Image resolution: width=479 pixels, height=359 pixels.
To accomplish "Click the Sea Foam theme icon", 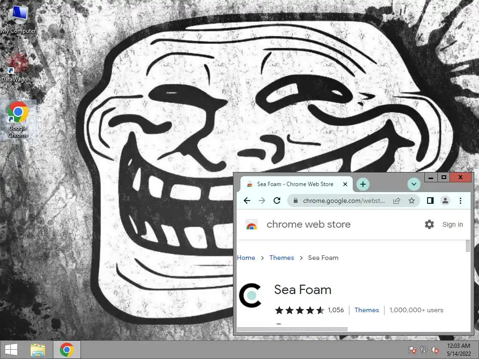I will [250, 295].
